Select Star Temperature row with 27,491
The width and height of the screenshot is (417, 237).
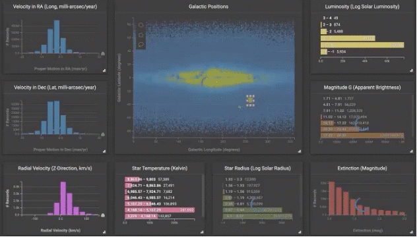click(160, 186)
